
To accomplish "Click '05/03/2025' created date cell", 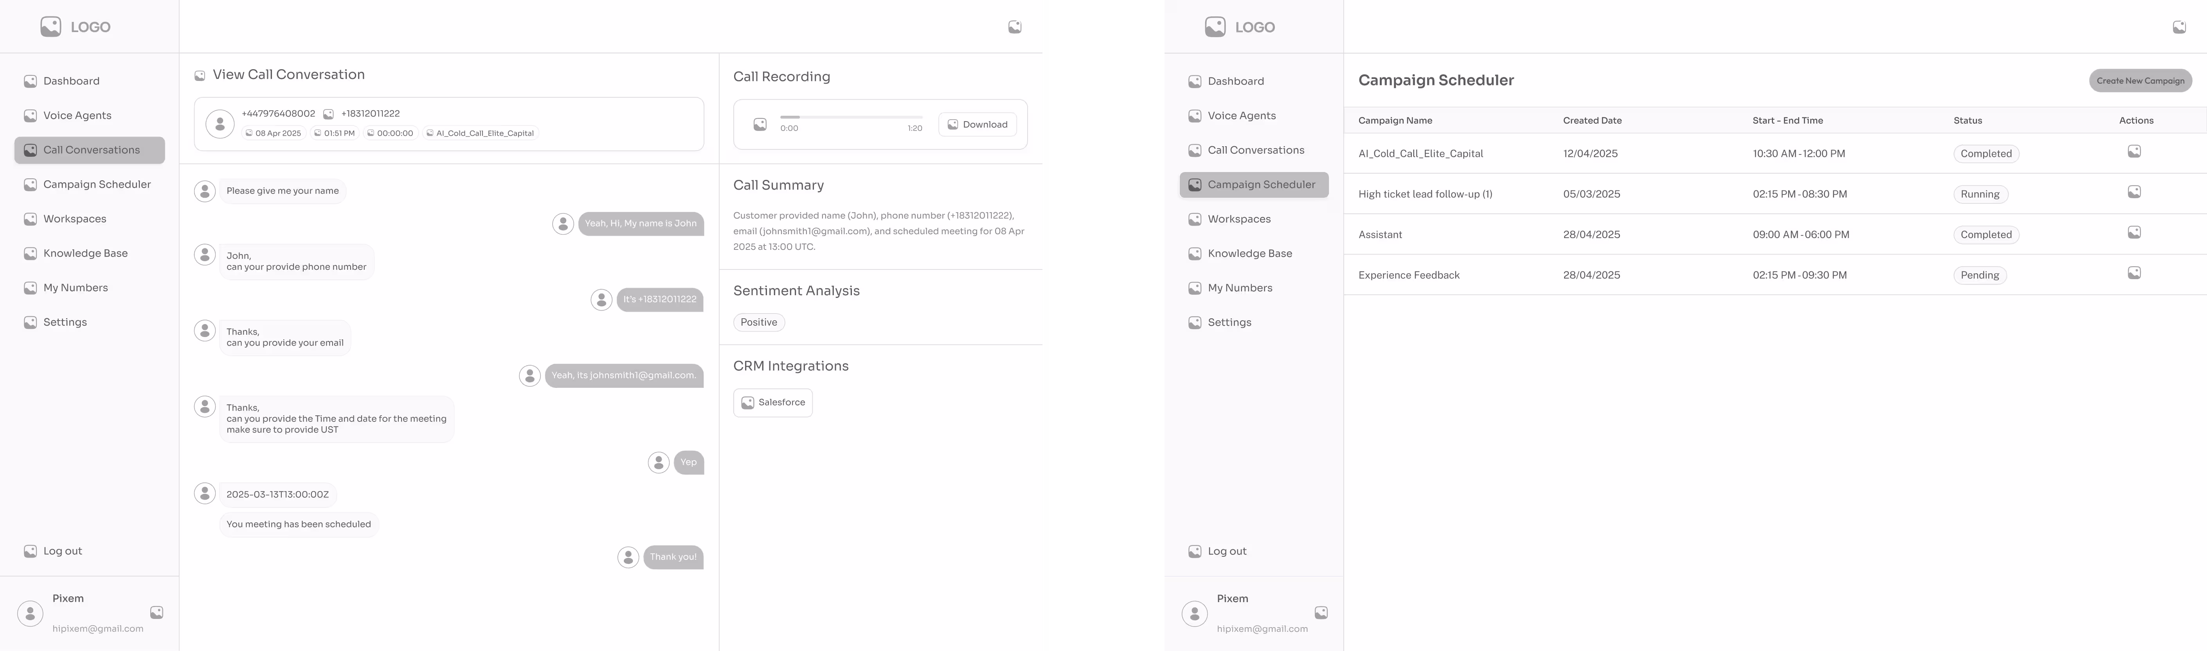I will click(x=1591, y=194).
